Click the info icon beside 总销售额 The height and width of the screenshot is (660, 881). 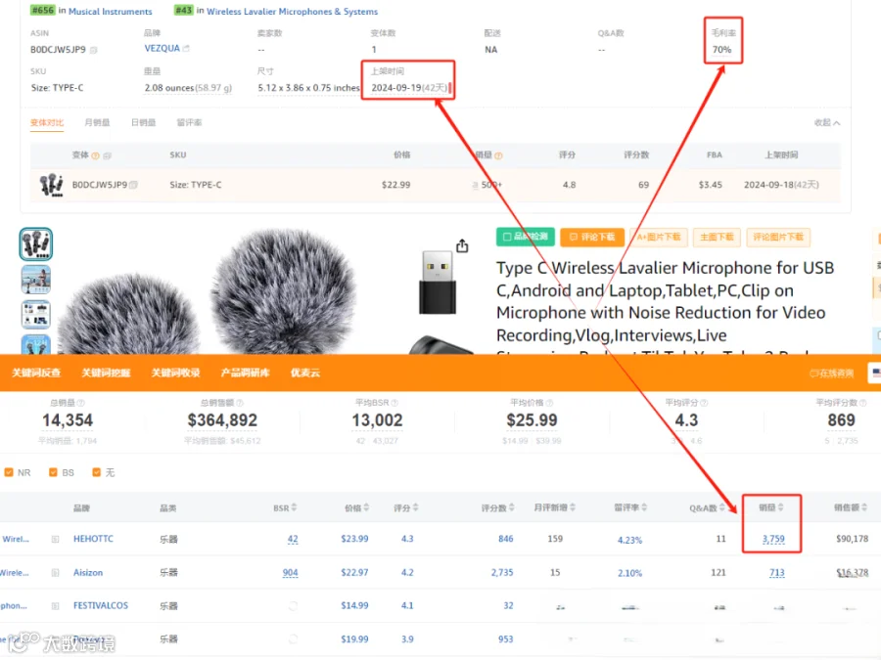[240, 403]
